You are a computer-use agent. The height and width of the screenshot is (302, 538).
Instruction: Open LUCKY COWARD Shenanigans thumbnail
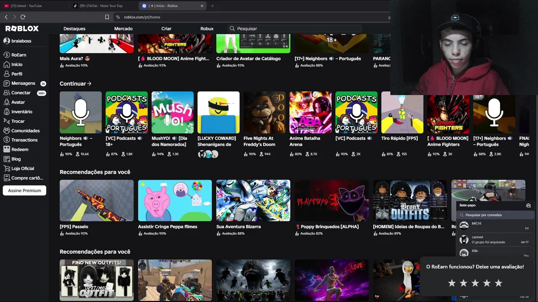tap(219, 112)
